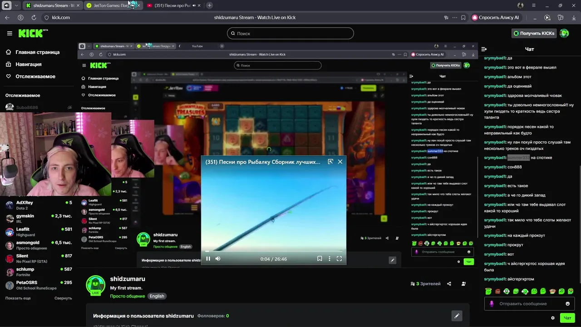
Task: Click Показать еще in sidebar
Action: pos(18,298)
